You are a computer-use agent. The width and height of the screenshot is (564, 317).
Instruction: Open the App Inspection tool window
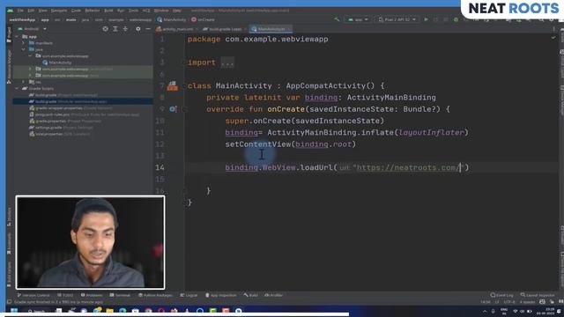(x=221, y=295)
